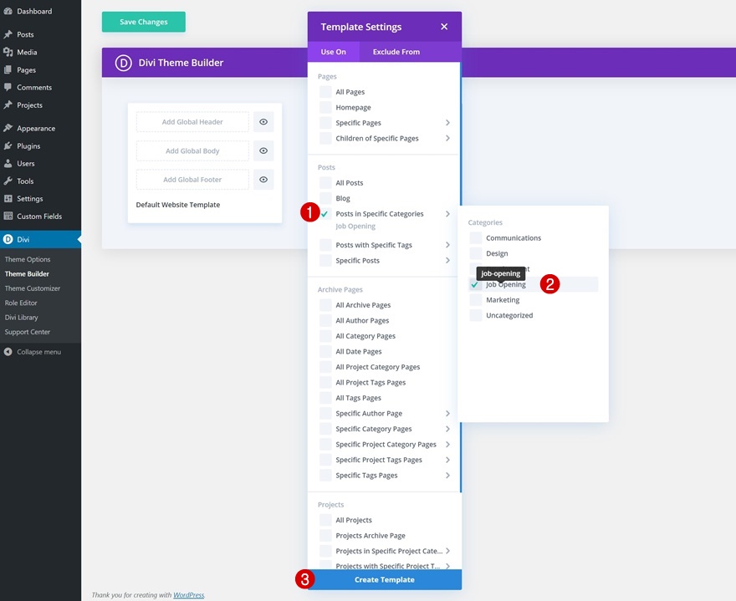The width and height of the screenshot is (736, 601).
Task: Check the Homepage checkbox
Action: pyautogui.click(x=325, y=108)
